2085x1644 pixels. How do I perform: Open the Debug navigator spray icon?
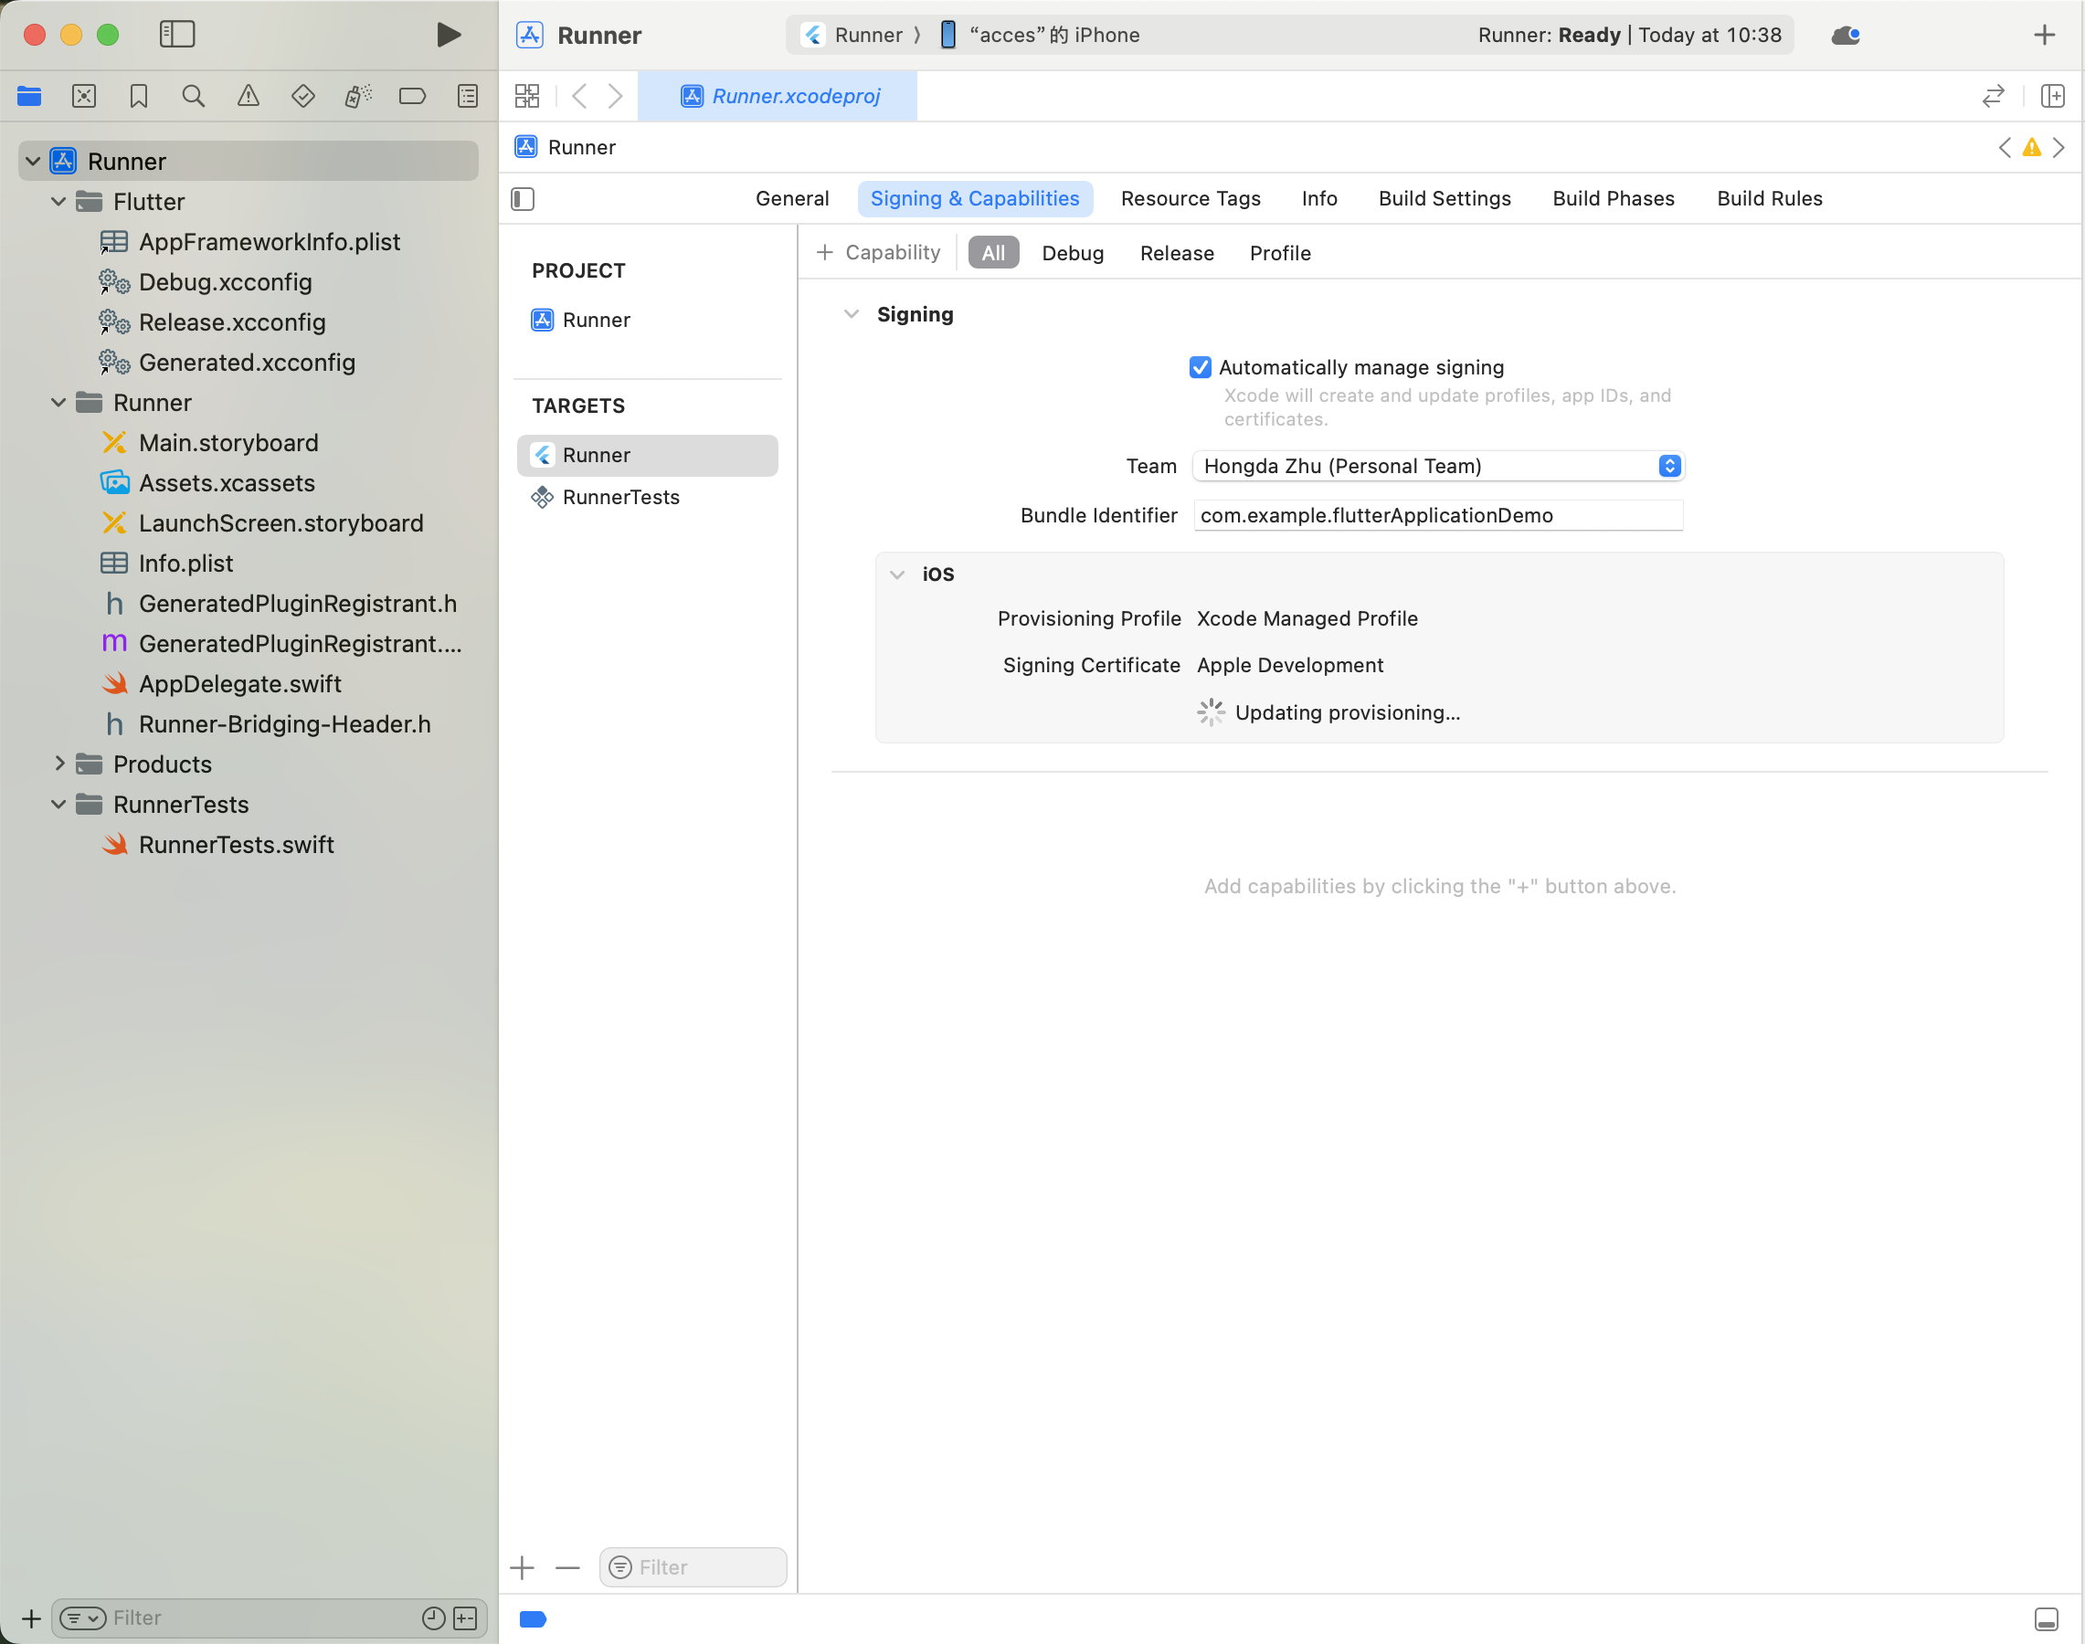point(358,96)
